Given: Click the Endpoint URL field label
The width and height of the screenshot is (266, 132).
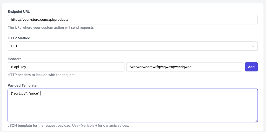Looking at the screenshot, I should pos(18,12).
